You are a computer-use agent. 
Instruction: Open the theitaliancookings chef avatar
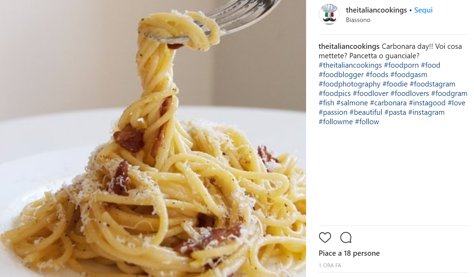[x=329, y=15]
